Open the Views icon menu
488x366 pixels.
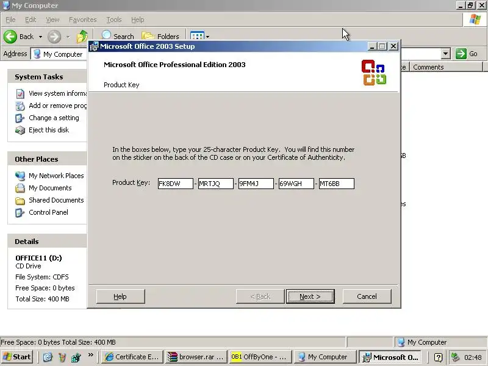[197, 36]
